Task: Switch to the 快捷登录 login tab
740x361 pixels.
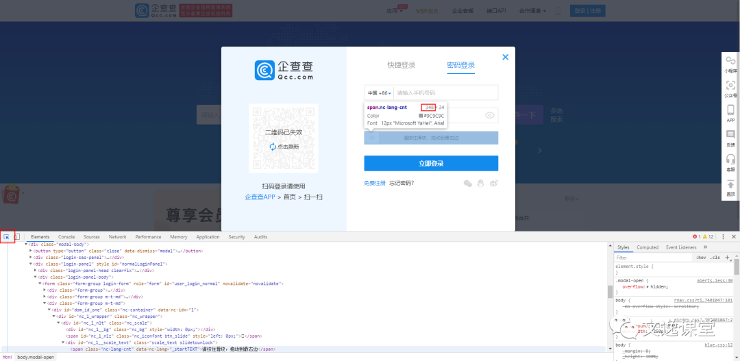Action: pyautogui.click(x=402, y=65)
